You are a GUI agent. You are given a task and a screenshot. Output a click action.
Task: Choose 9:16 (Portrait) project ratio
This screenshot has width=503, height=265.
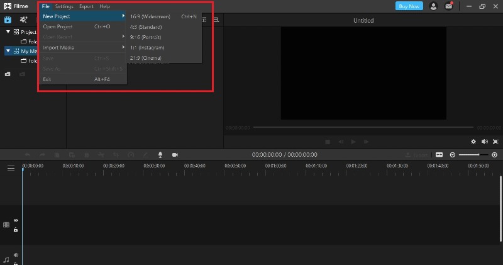[163, 37]
